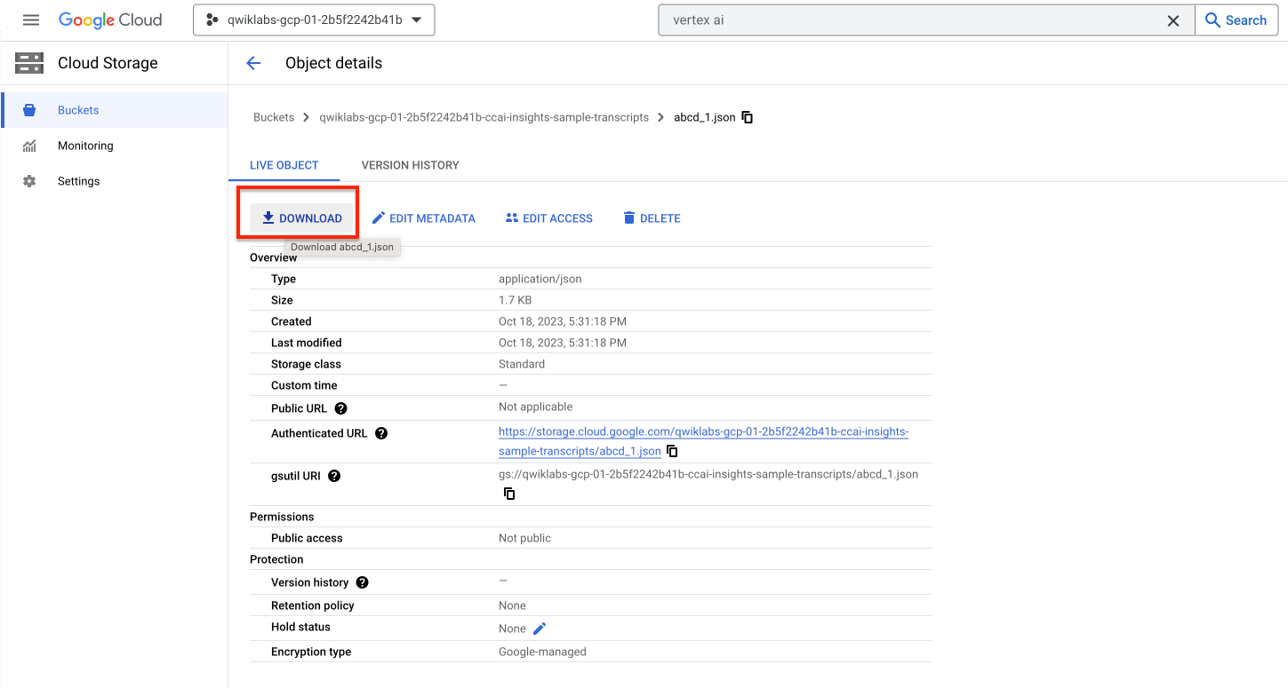Download the abcd_1.json file

301,218
